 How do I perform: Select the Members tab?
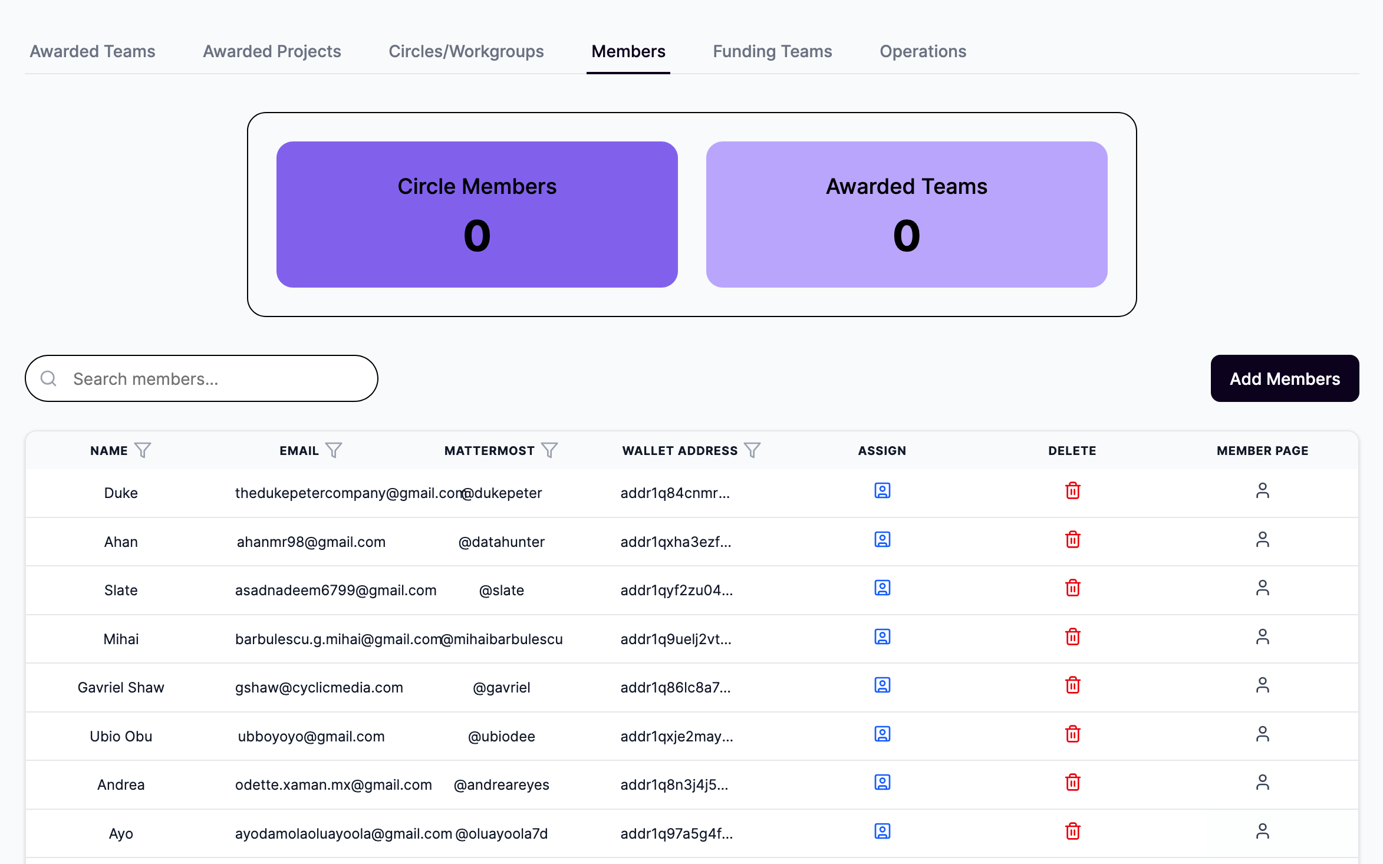coord(628,51)
